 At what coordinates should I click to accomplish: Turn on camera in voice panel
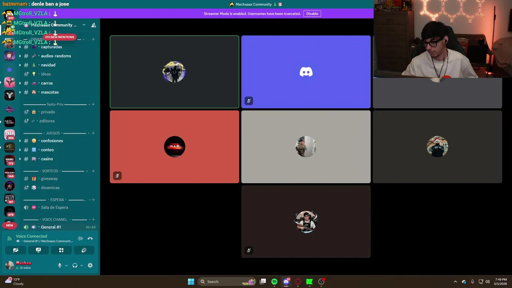click(x=16, y=250)
